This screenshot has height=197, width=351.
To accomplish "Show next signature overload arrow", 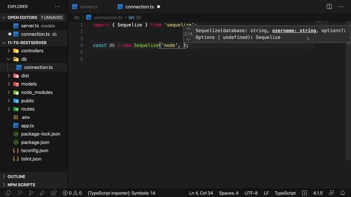I will click(x=188, y=39).
